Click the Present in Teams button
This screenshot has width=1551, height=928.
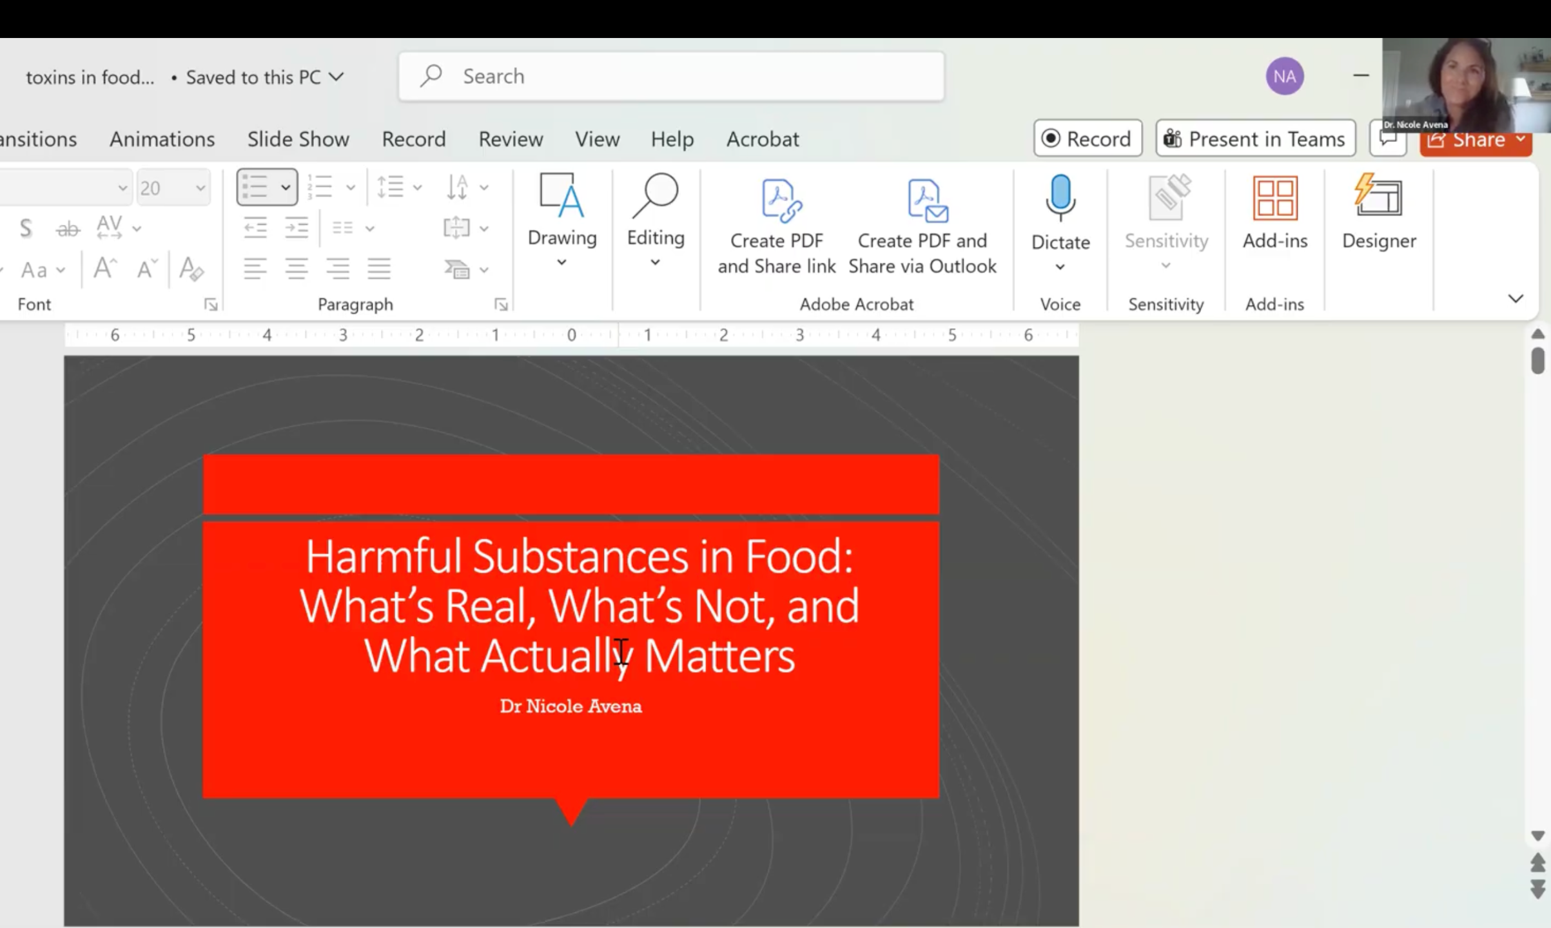(1255, 139)
